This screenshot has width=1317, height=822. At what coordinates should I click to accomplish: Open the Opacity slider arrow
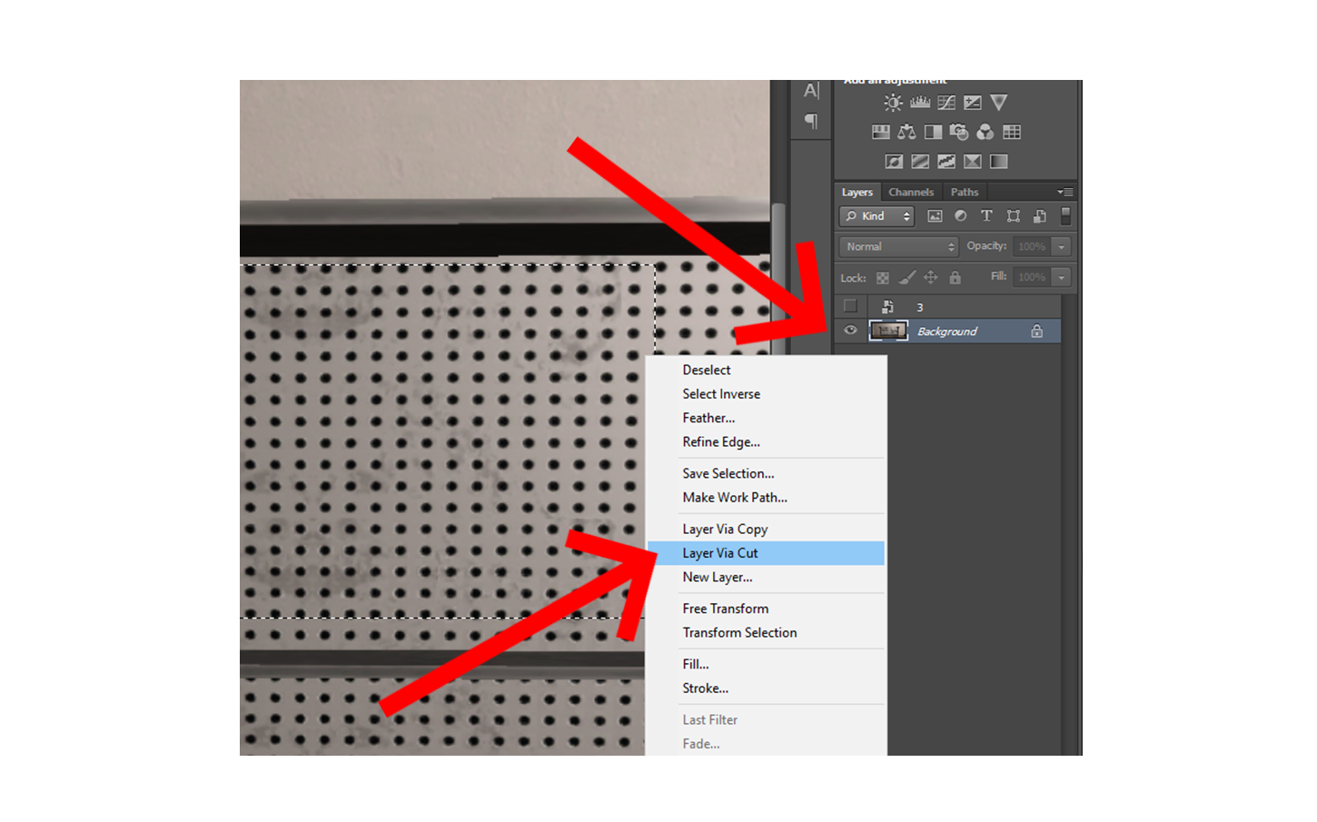(1061, 246)
